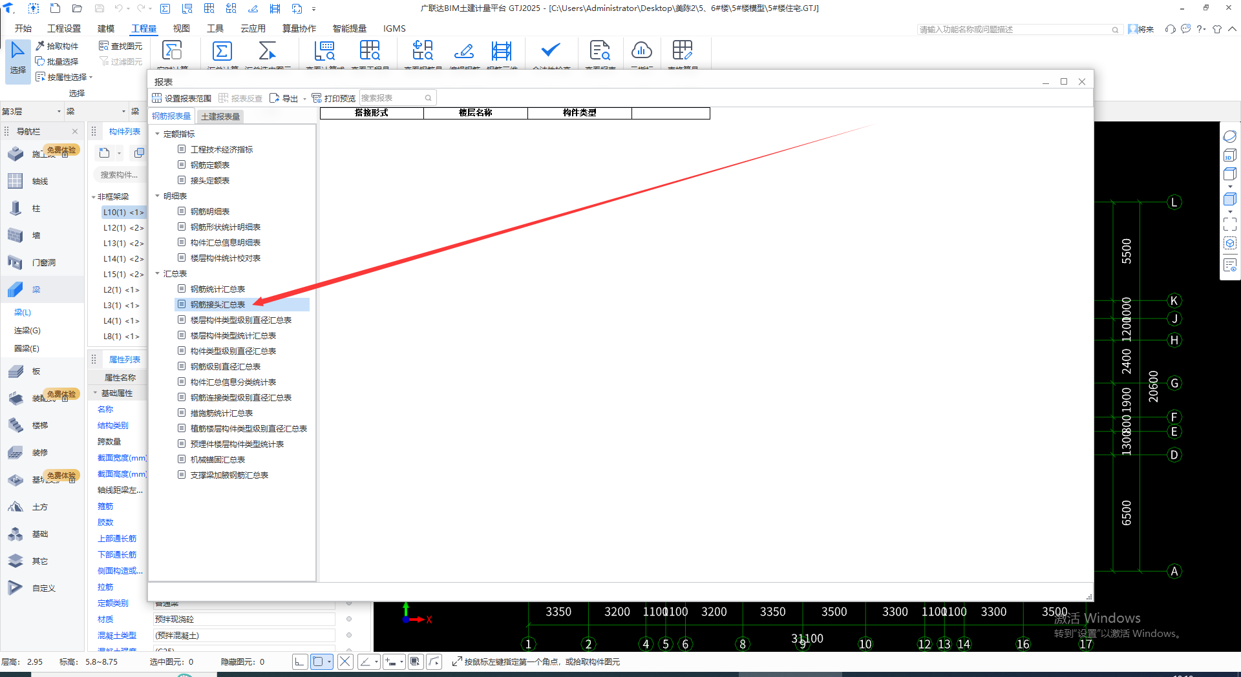Open the 视图 ribbon tab
The image size is (1241, 677).
[x=182, y=28]
